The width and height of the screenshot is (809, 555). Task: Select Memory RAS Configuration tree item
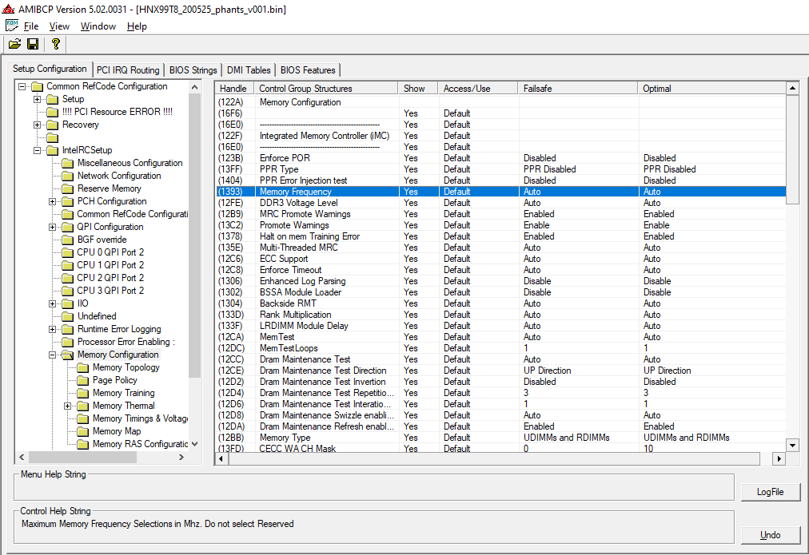tap(141, 444)
